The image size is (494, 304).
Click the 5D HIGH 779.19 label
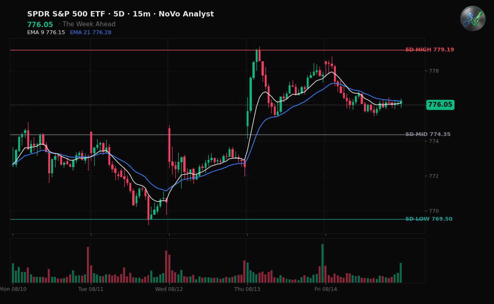430,50
